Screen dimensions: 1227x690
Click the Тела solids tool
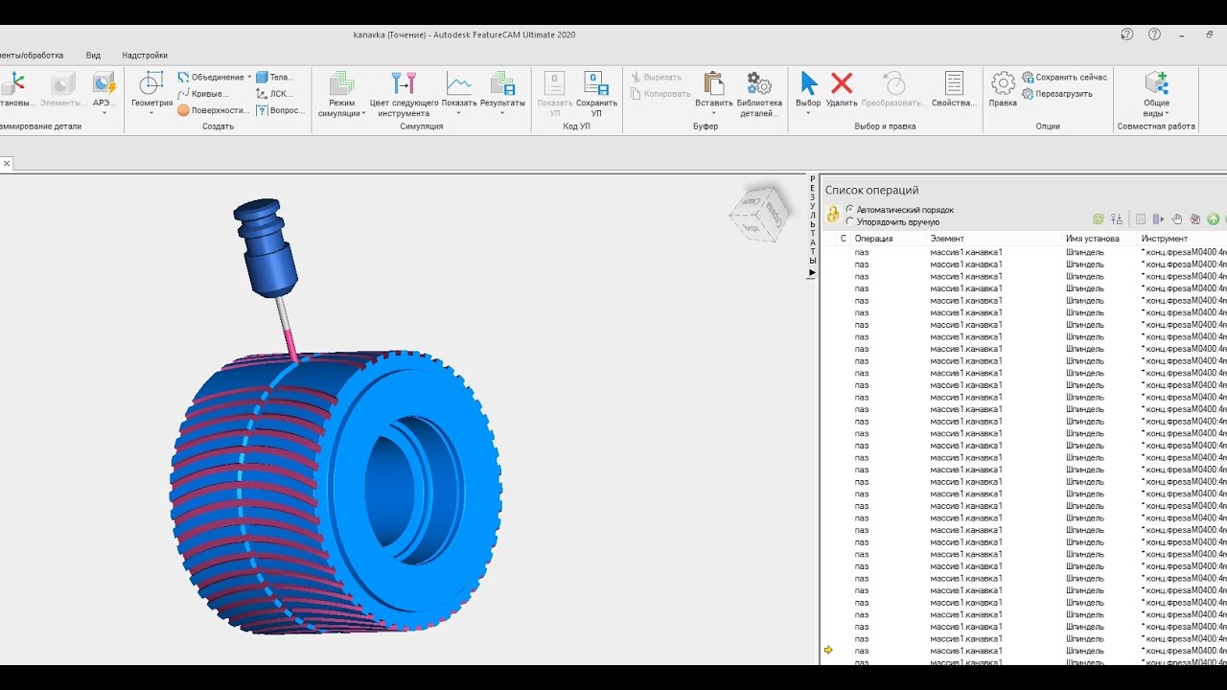[x=275, y=77]
